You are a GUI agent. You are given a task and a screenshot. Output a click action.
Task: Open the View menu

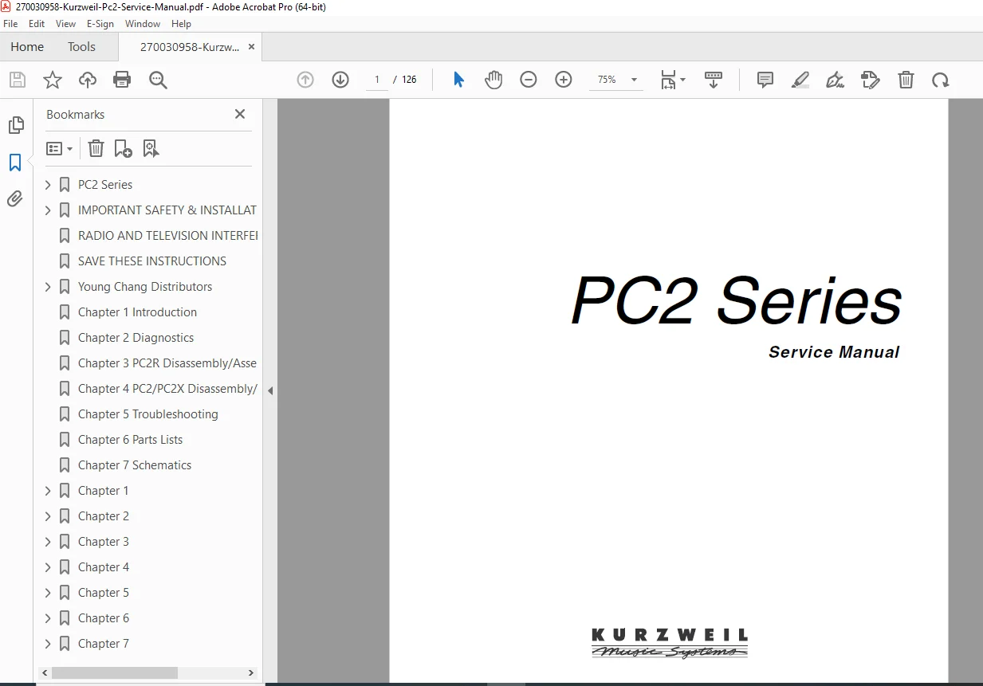pos(65,24)
